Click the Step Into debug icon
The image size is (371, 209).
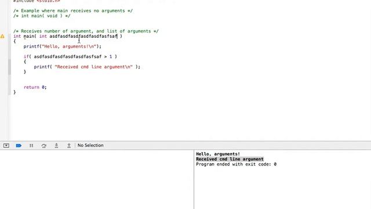pos(56,146)
